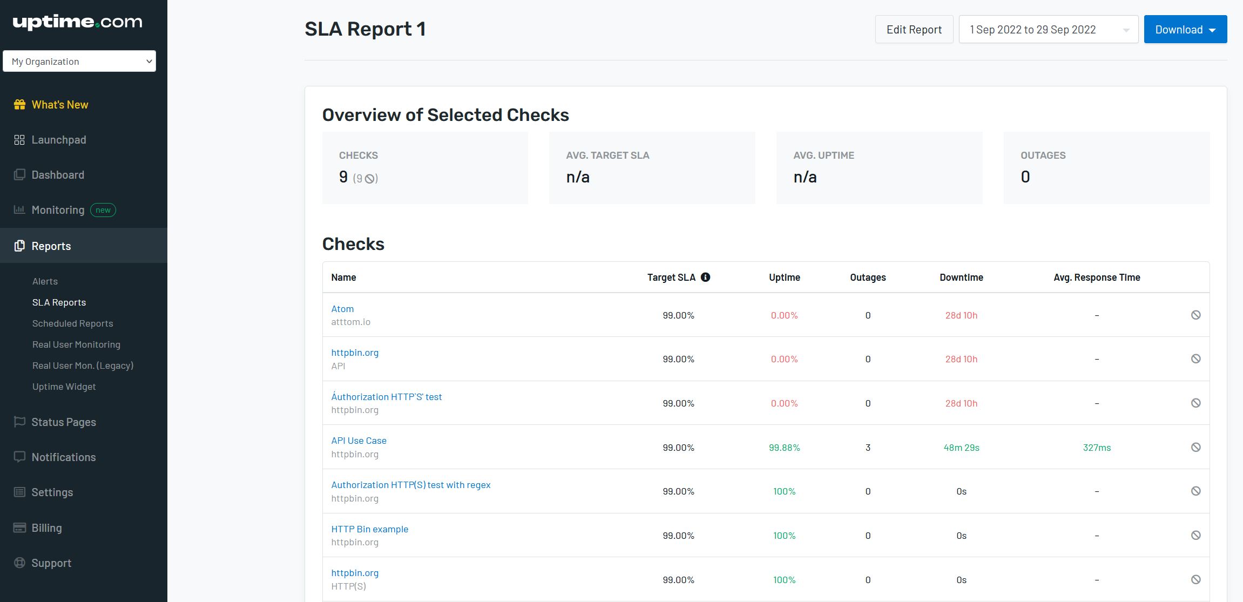The height and width of the screenshot is (602, 1243).
Task: Open the My Organization dropdown
Action: click(79, 61)
